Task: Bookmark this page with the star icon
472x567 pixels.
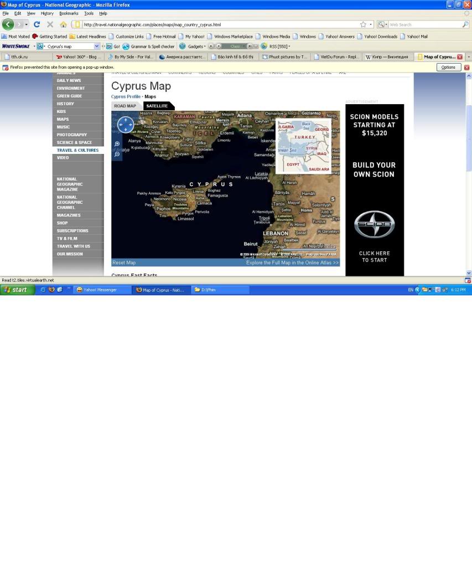Action: (x=363, y=24)
